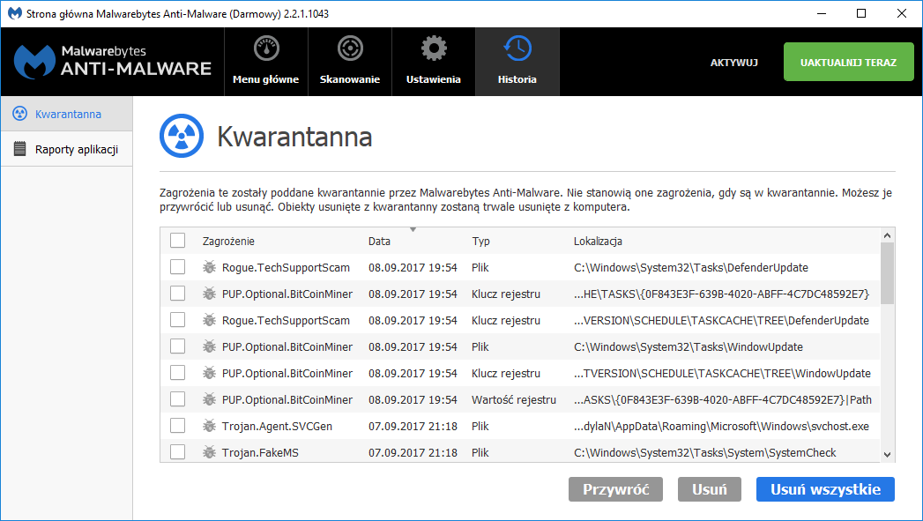
Task: Click the Usuń button
Action: pos(710,489)
